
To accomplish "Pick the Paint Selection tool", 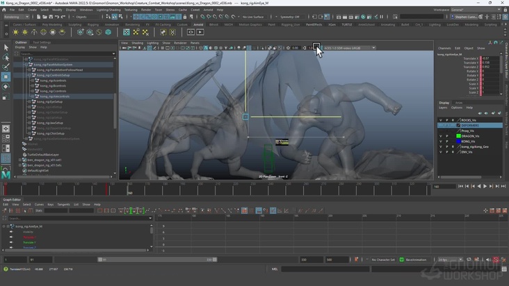I will [x=6, y=67].
